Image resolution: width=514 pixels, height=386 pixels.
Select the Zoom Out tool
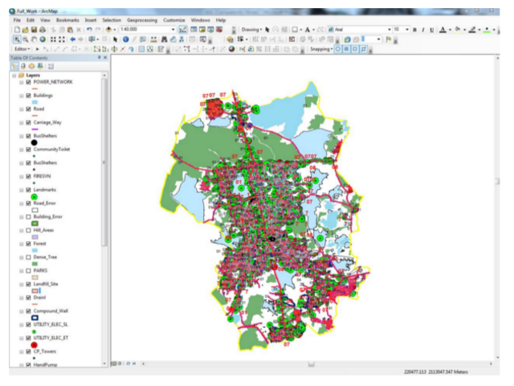(25, 39)
